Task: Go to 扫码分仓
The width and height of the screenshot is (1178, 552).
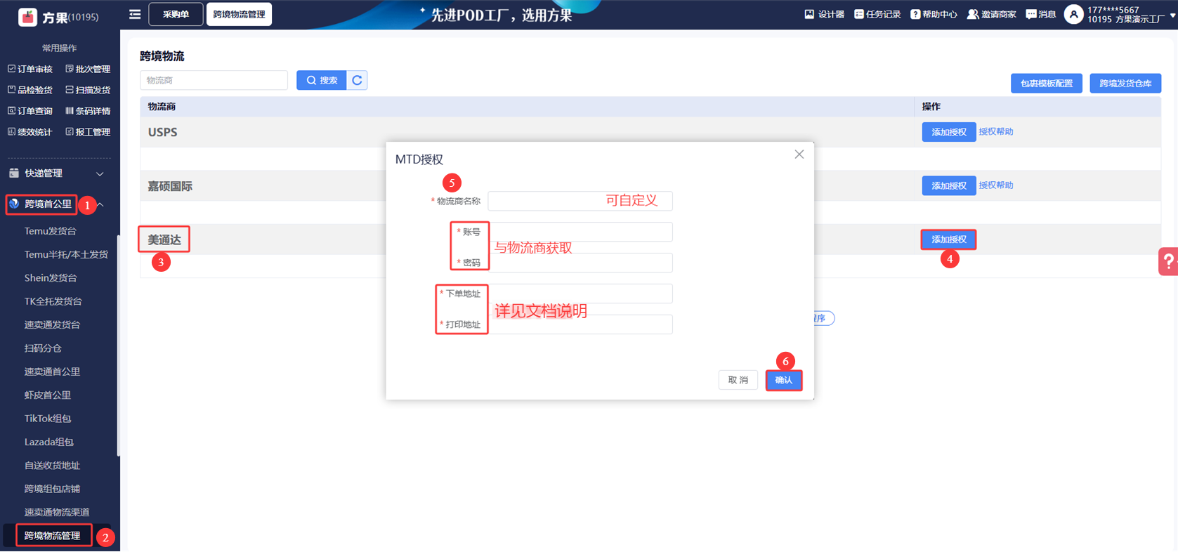Action: tap(43, 348)
